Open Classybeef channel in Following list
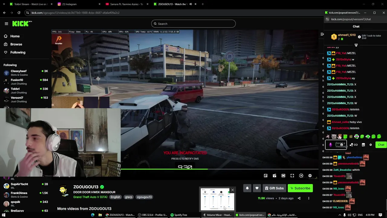This screenshot has width=387, height=218. 26,73
